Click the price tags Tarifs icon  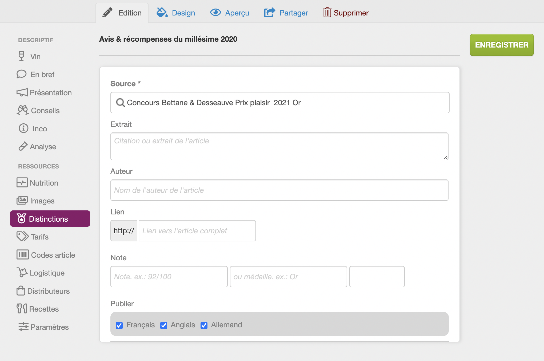click(22, 237)
